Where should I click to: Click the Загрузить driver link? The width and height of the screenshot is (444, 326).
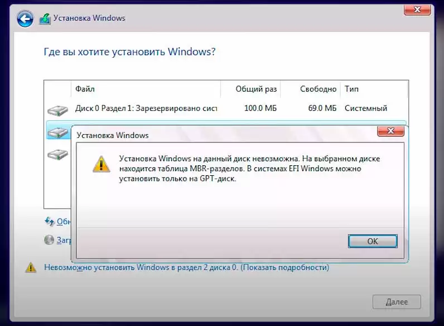point(64,240)
